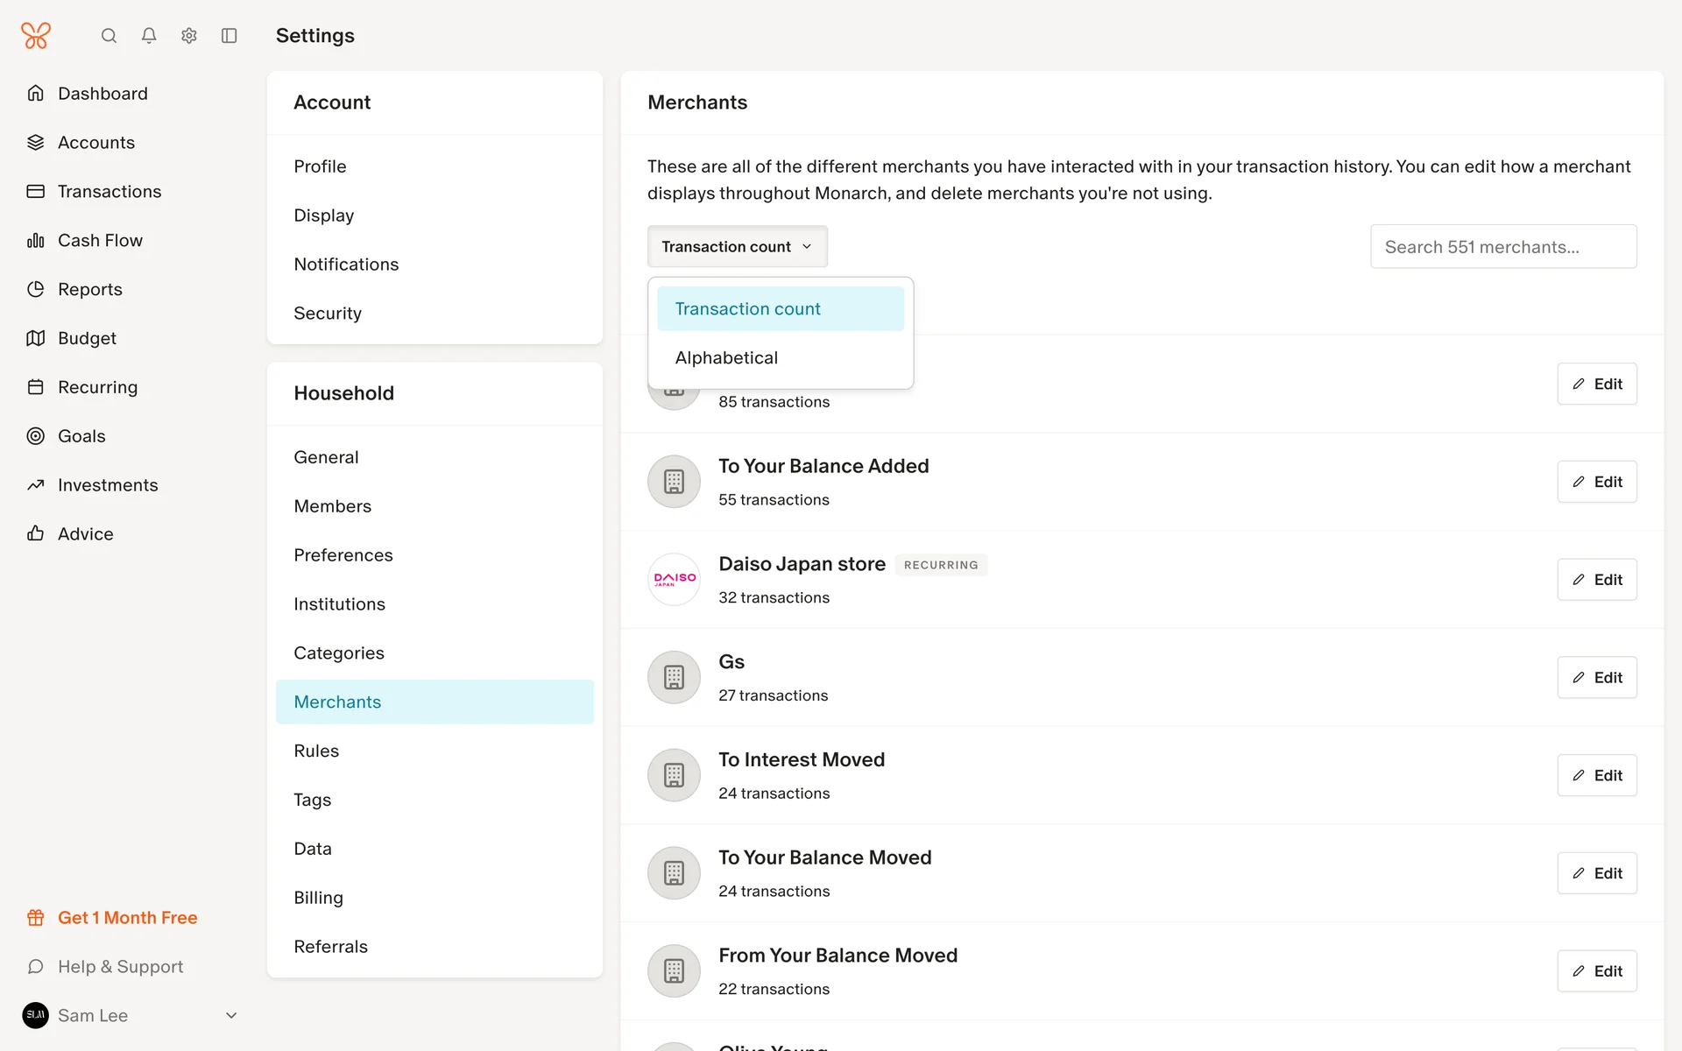This screenshot has width=1682, height=1051.
Task: Click the Daiso Japan store logo
Action: point(674,579)
